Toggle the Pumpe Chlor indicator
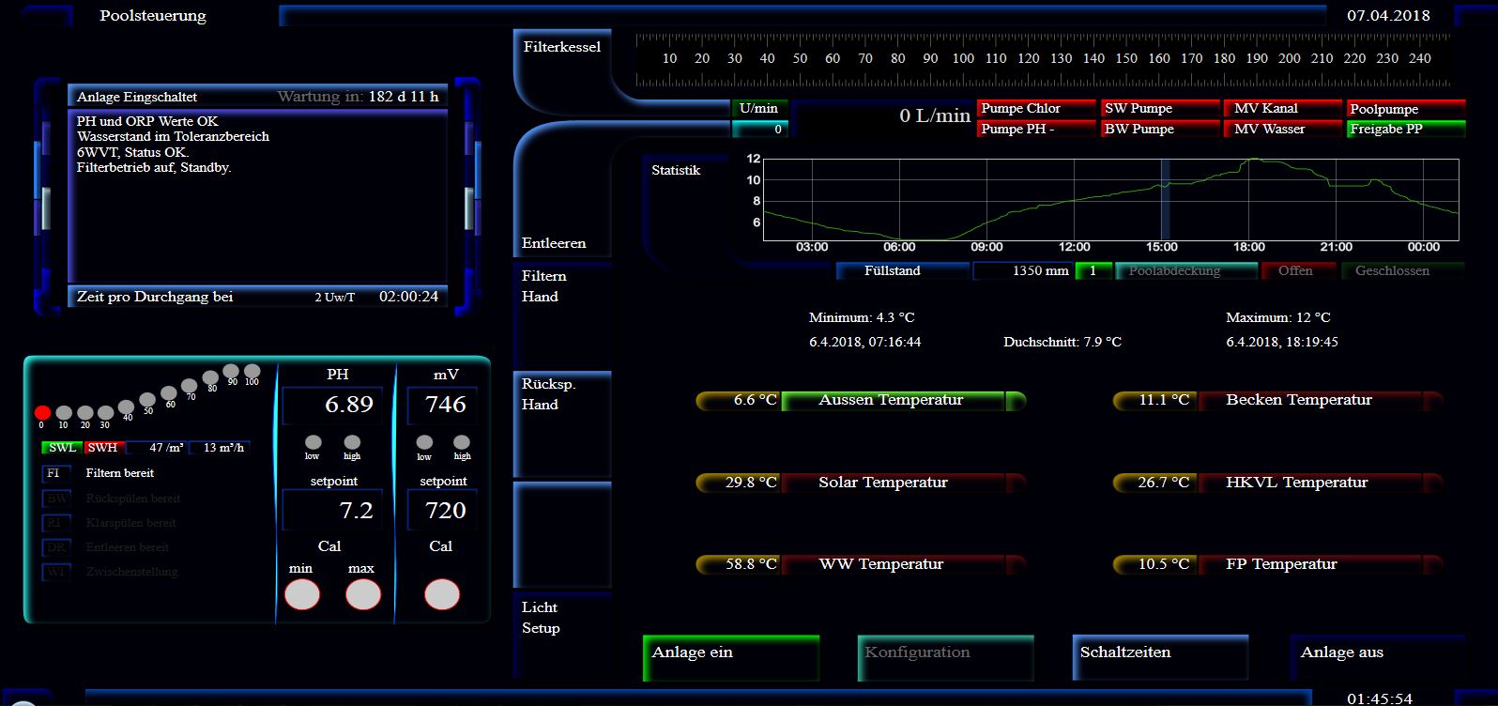The width and height of the screenshot is (1498, 706). pyautogui.click(x=1036, y=108)
